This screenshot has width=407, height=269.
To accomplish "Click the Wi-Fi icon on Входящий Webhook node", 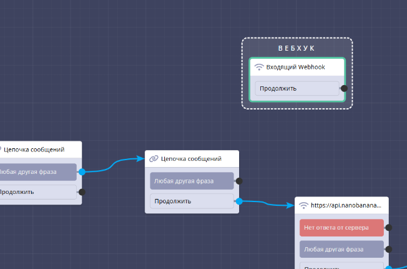I will [259, 67].
